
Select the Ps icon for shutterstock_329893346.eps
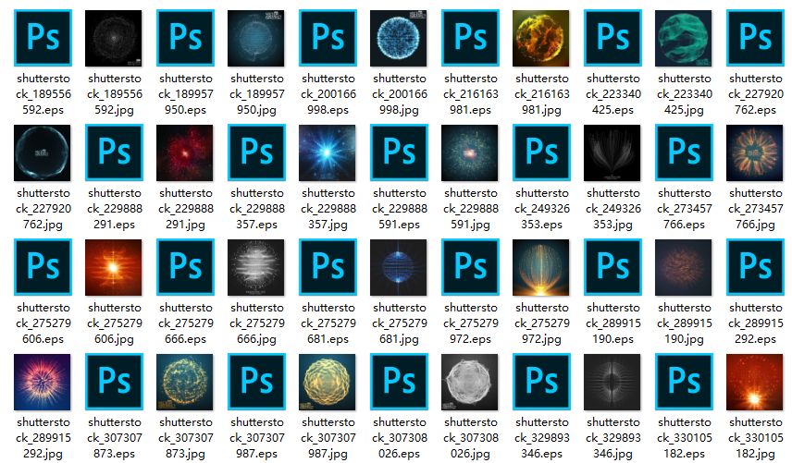tap(541, 382)
